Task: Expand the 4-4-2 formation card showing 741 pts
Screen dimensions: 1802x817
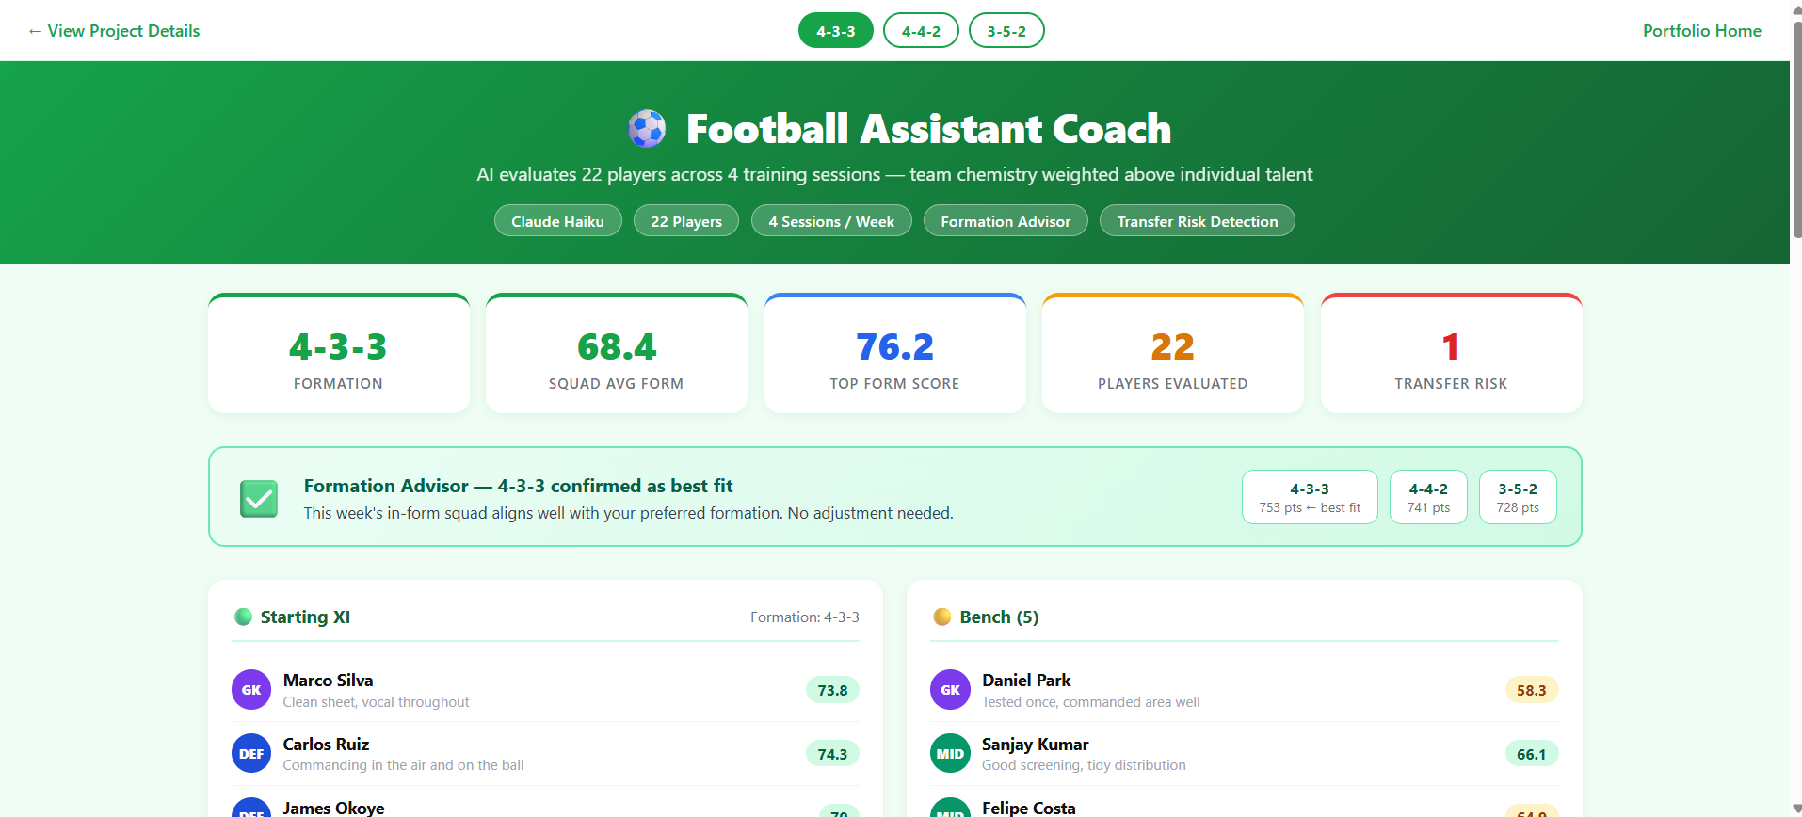Action: click(1427, 497)
